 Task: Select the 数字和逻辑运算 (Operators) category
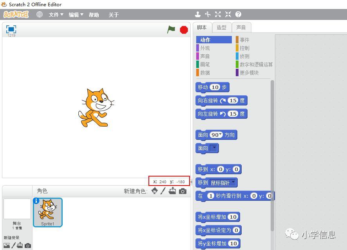coord(254,64)
